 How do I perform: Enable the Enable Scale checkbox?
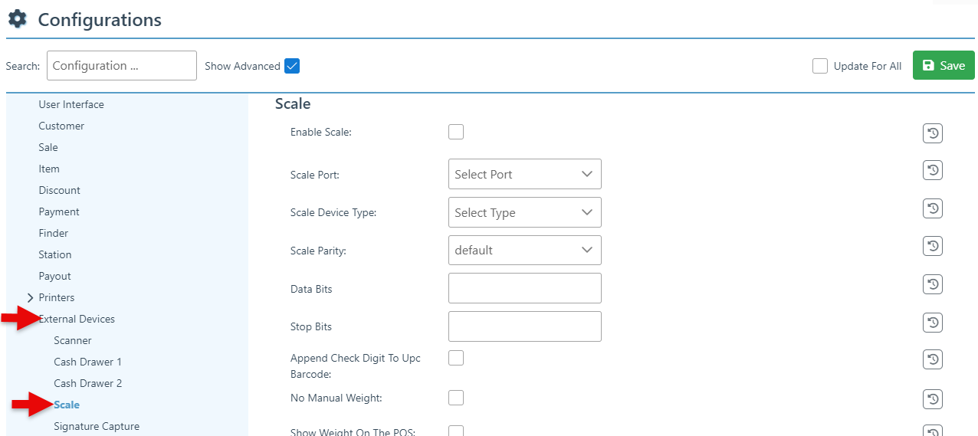[x=456, y=132]
